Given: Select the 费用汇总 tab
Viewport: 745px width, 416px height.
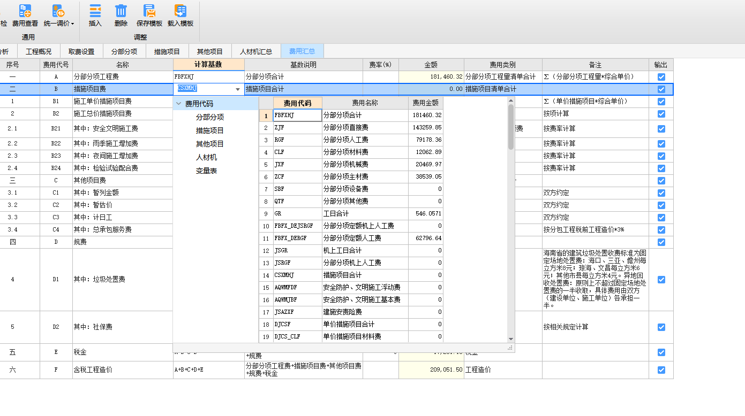Looking at the screenshot, I should (x=302, y=51).
